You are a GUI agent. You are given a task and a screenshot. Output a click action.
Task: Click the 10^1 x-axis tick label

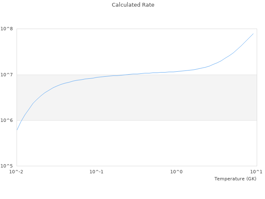coord(256,172)
